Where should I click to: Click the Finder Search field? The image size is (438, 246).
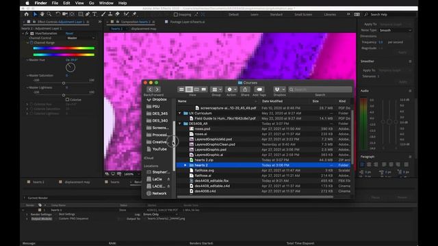tap(320, 90)
